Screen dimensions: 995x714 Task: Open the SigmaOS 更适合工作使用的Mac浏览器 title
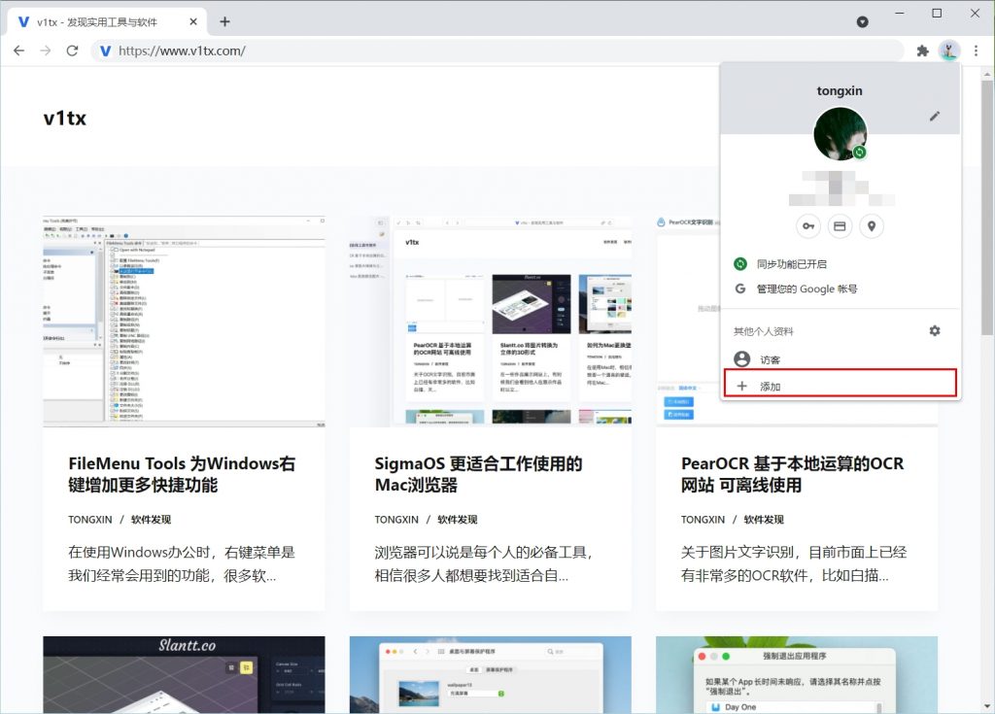(478, 474)
